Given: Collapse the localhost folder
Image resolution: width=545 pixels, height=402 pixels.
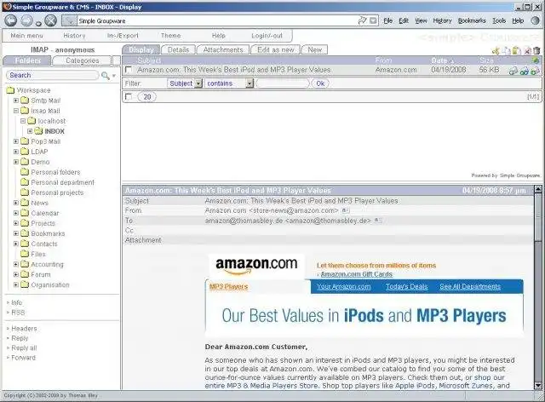Looking at the screenshot, I should tap(23, 121).
